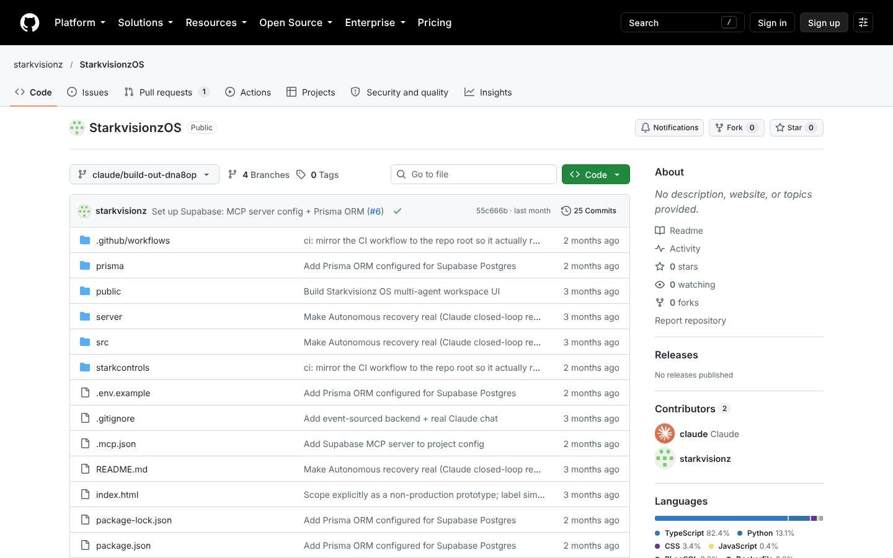Click the starkvisionz avatar in the commit bar
This screenshot has height=558, width=893.
coord(84,211)
